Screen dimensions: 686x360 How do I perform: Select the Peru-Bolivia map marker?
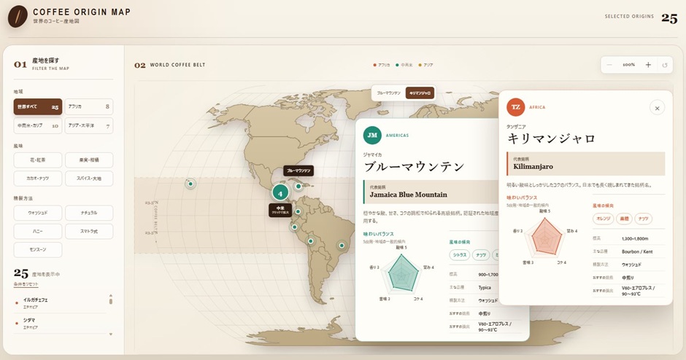pyautogui.click(x=311, y=241)
